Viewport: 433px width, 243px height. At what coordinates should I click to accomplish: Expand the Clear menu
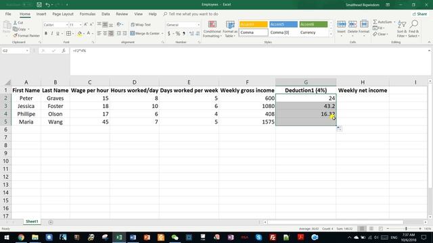click(381, 34)
